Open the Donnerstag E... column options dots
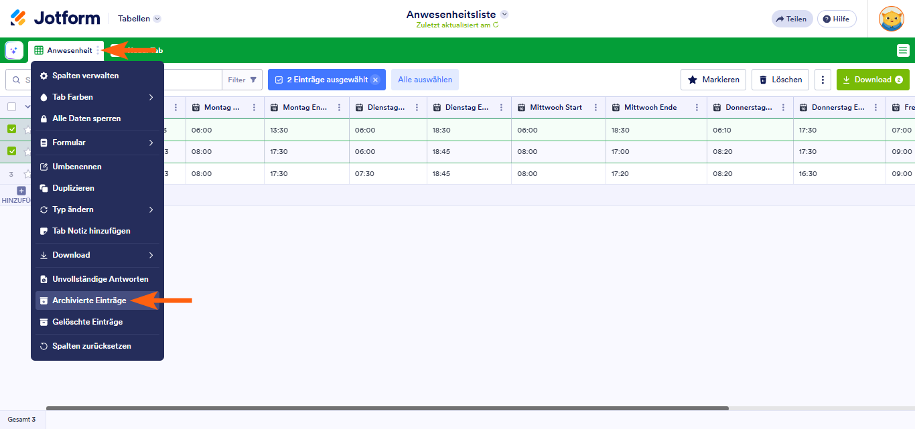 pyautogui.click(x=875, y=107)
